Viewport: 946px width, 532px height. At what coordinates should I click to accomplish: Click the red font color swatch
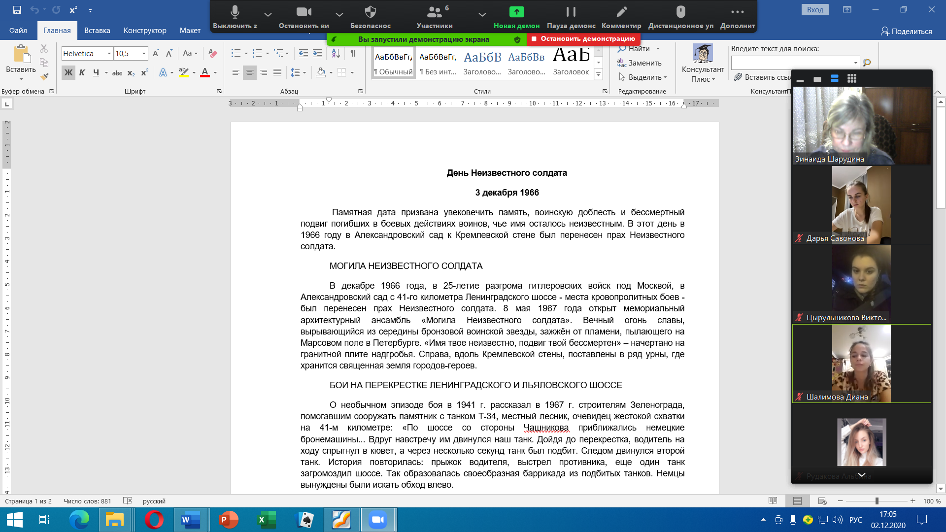click(205, 73)
